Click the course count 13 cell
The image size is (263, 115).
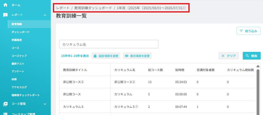[150, 82]
